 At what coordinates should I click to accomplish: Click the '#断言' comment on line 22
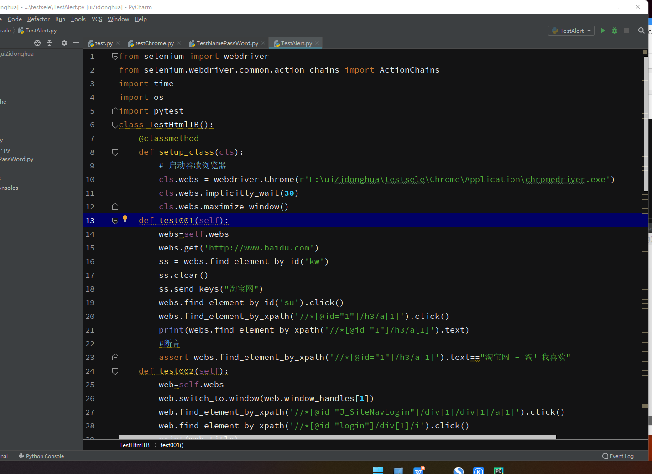click(x=170, y=344)
